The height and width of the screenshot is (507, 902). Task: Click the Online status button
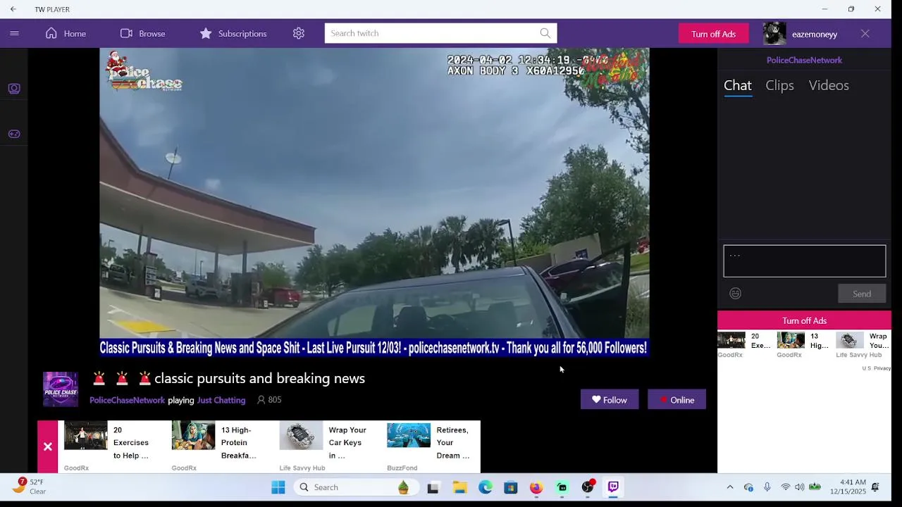676,399
